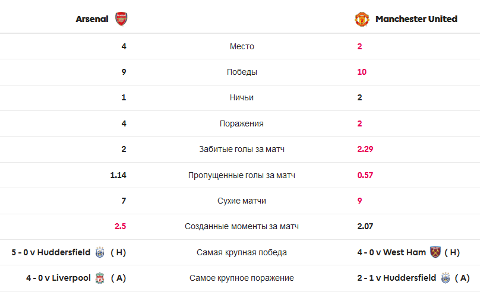Click the 'Пропущенные голы за матч' label
480x298 pixels.
[242, 175]
